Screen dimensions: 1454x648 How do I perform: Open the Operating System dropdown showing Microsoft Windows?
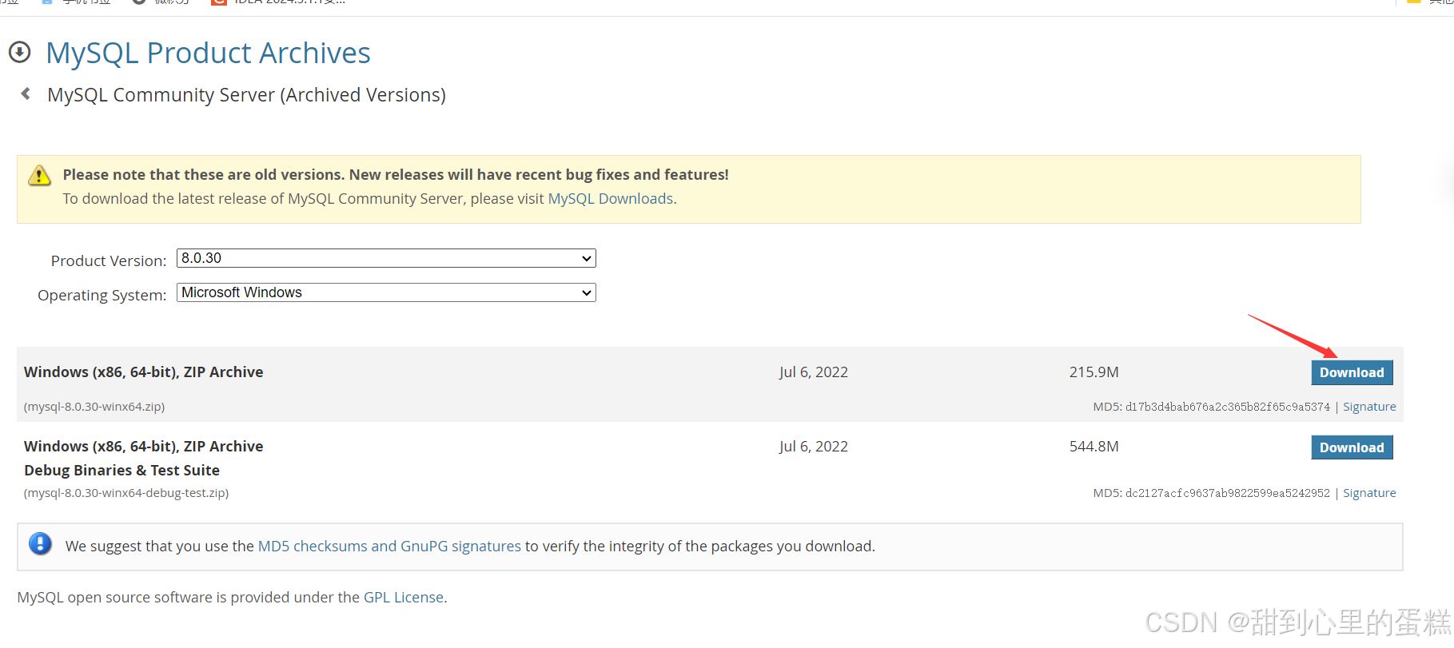386,292
